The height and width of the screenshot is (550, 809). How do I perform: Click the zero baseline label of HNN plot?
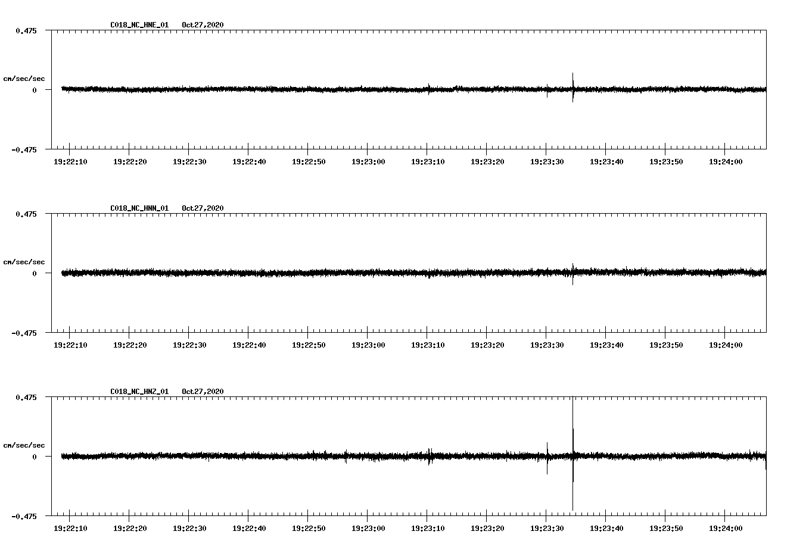(34, 274)
